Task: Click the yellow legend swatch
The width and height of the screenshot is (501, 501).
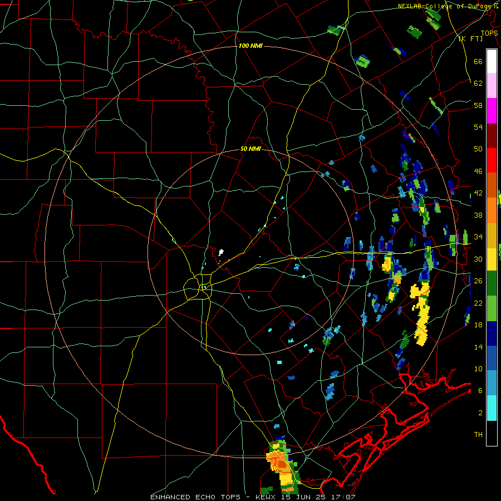Action: point(492,259)
